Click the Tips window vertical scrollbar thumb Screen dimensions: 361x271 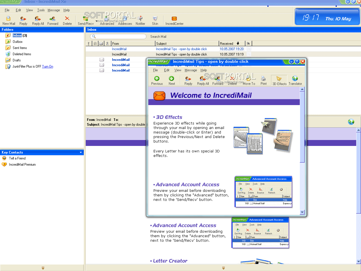302,127
